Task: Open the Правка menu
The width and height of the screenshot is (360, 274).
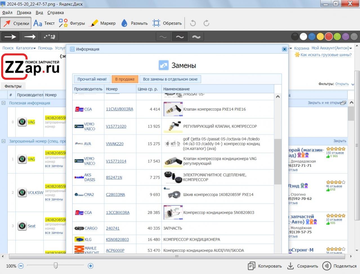Action: coord(24,13)
